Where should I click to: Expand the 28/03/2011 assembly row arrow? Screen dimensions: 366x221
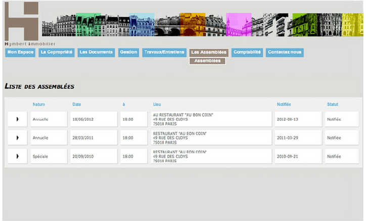(x=18, y=138)
